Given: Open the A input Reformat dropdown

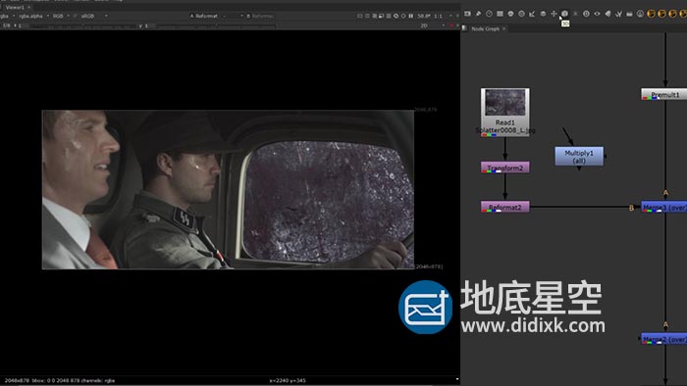Looking at the screenshot, I should point(217,16).
